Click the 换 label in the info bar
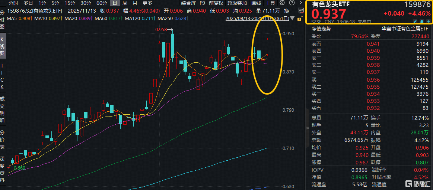 [x=287, y=11]
